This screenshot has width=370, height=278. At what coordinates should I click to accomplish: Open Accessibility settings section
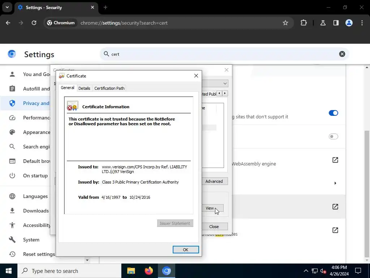coord(29,225)
